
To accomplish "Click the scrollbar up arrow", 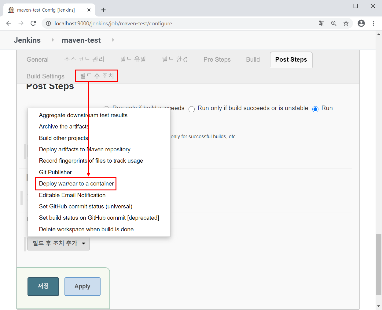I will (x=379, y=34).
